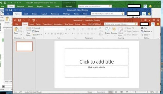Click the PowerPoint Help question mark icon
This screenshot has width=163, height=94.
point(141,20)
